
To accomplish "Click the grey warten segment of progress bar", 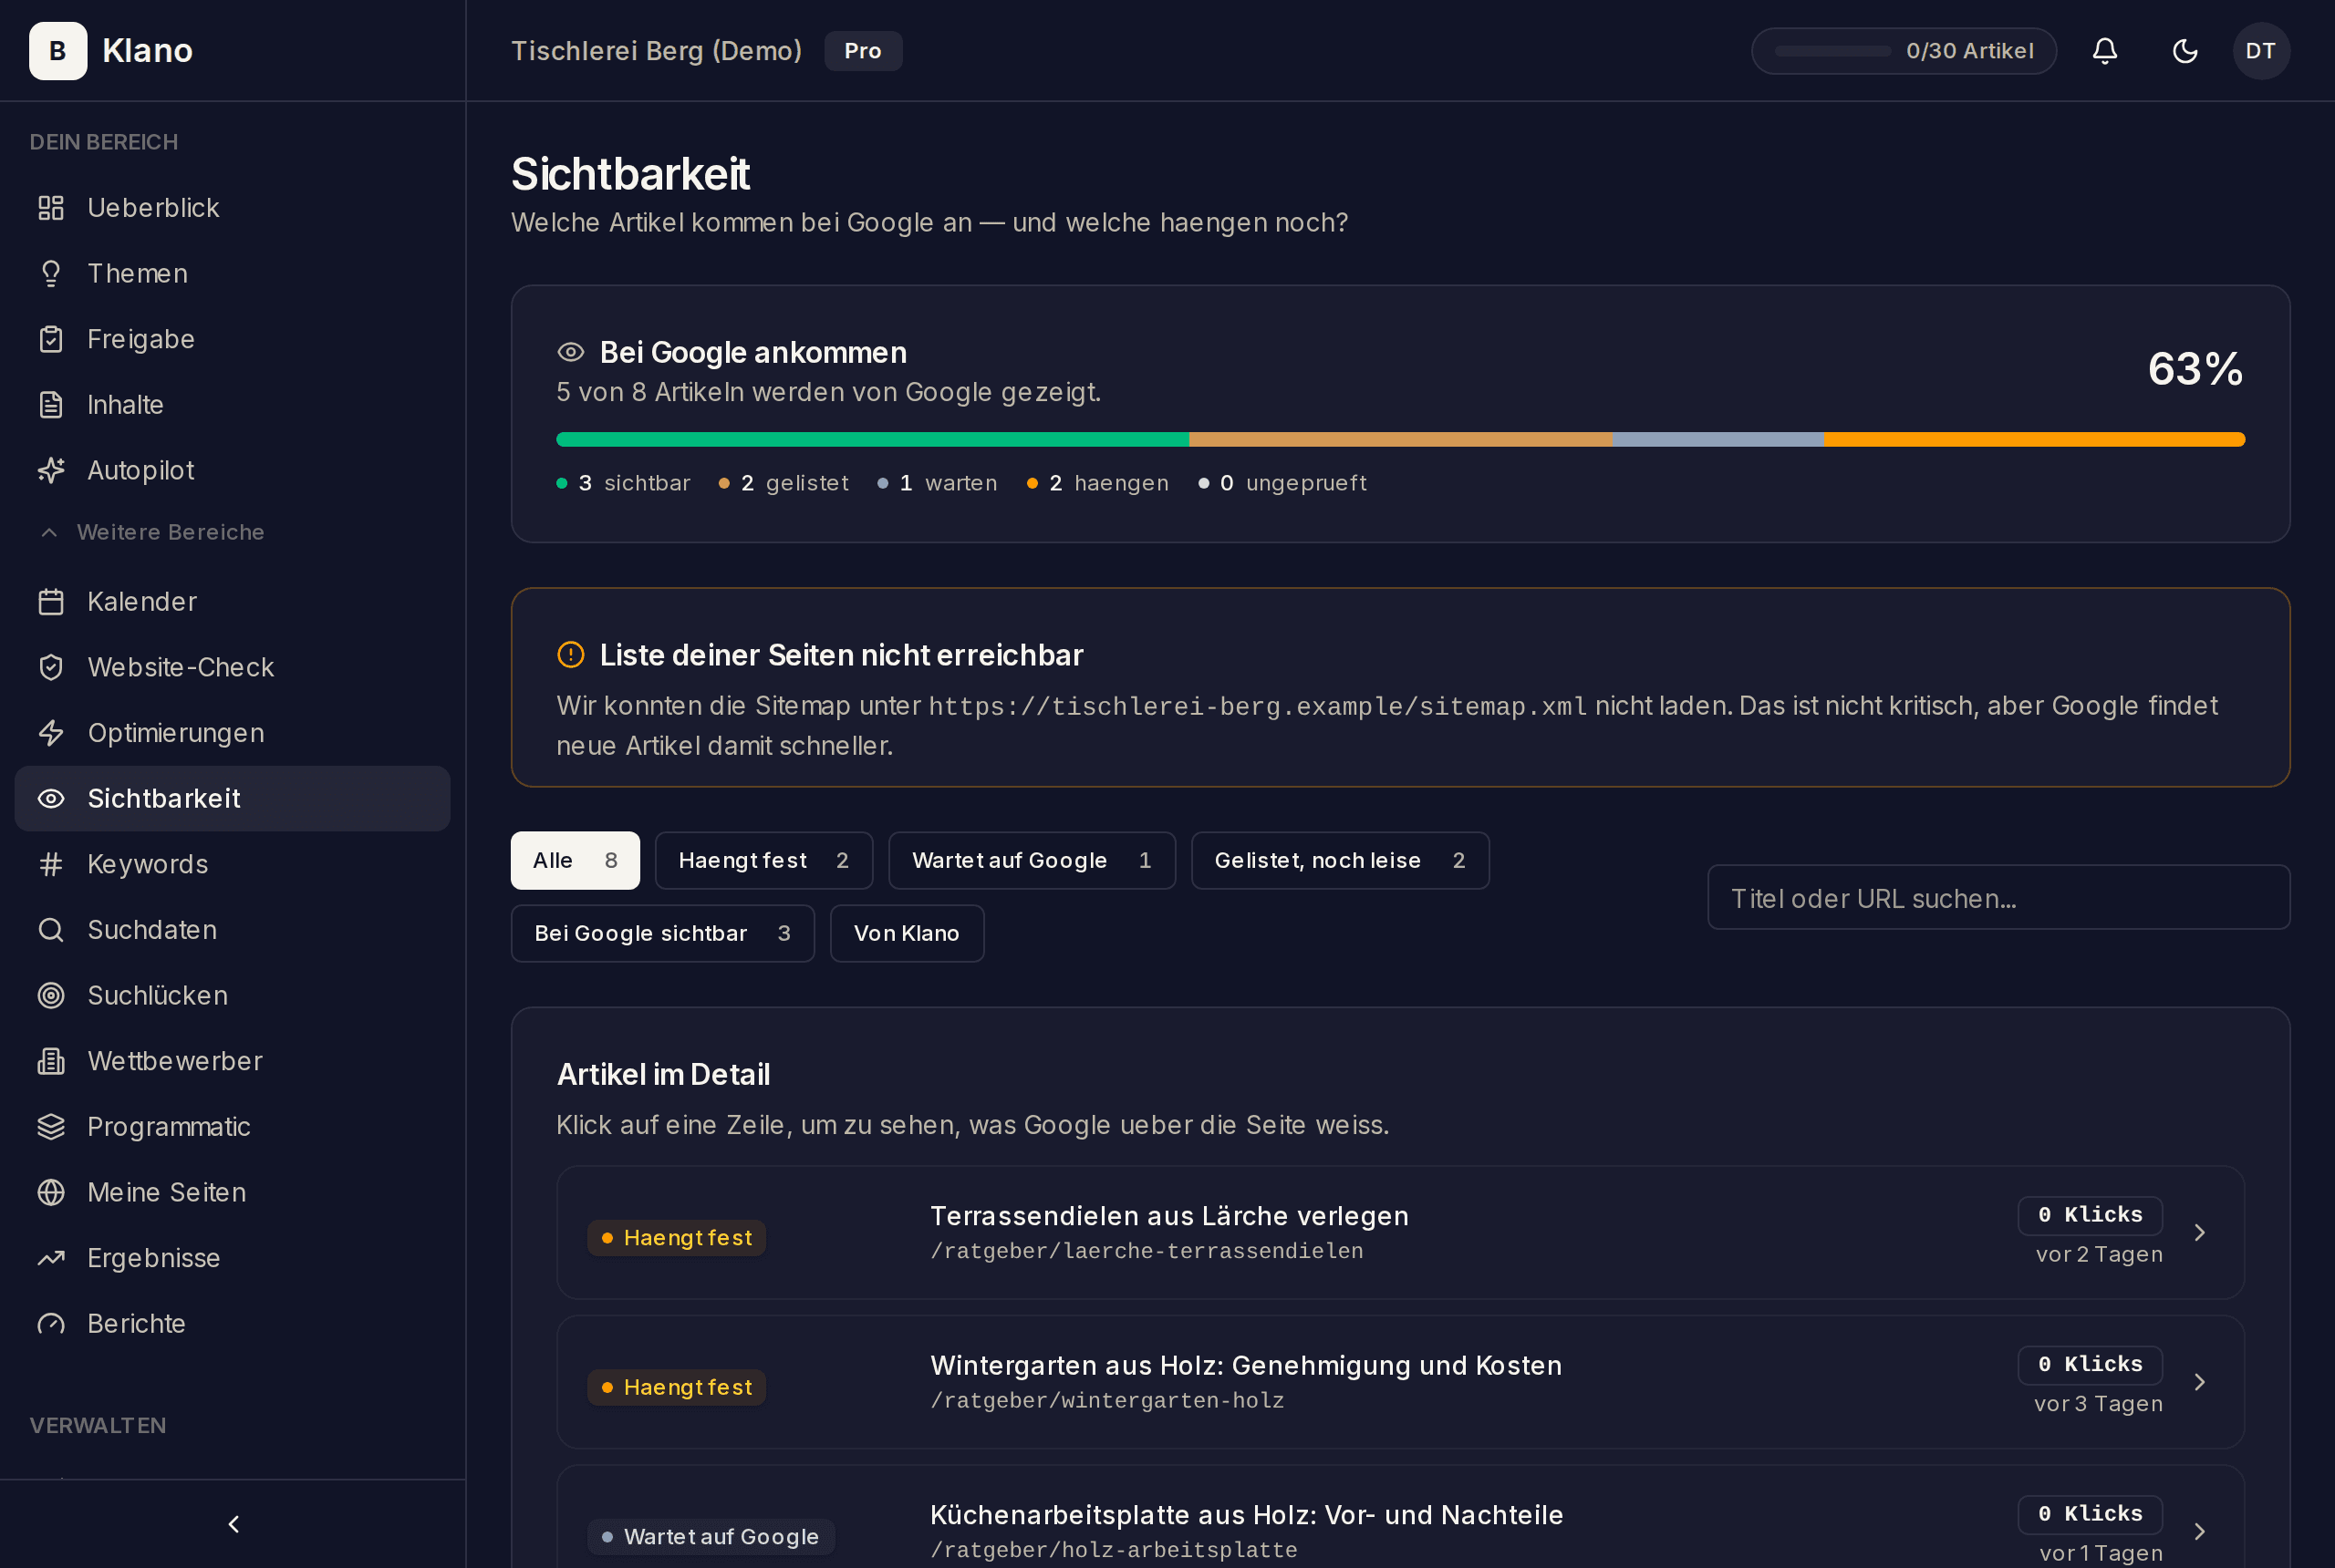I will pos(1718,440).
